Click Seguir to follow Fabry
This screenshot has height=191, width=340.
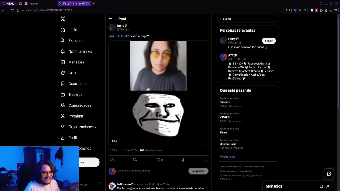269,41
